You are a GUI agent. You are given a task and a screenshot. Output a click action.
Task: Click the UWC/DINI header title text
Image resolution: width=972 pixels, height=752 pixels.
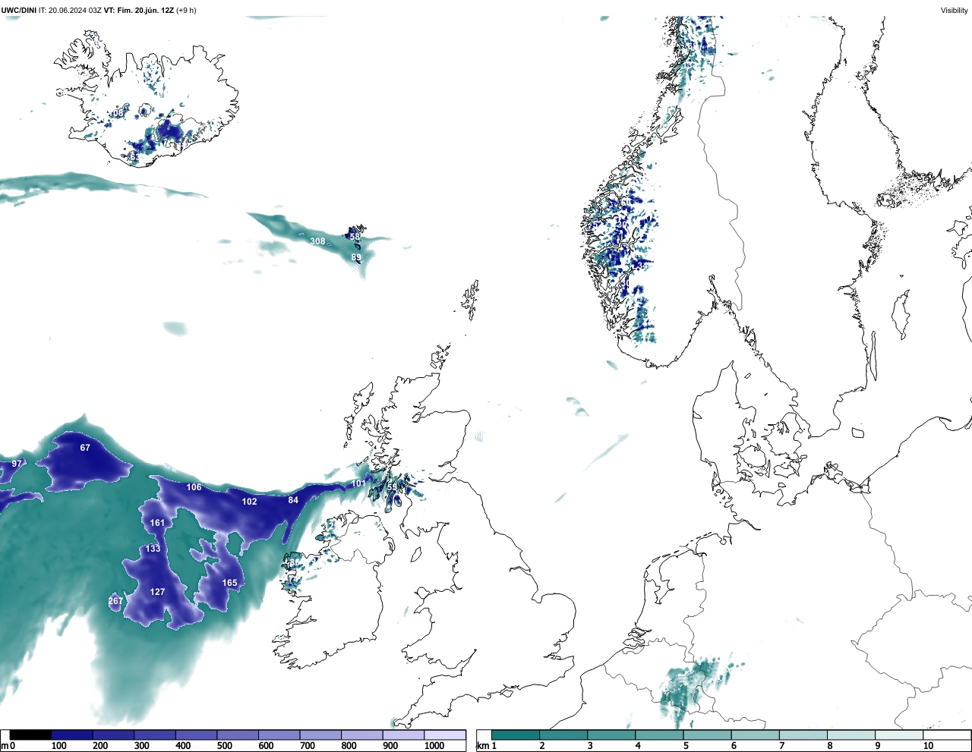(18, 10)
